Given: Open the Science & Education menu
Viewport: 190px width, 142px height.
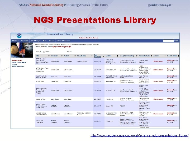Looking at the screenshot, I should tap(63, 41).
